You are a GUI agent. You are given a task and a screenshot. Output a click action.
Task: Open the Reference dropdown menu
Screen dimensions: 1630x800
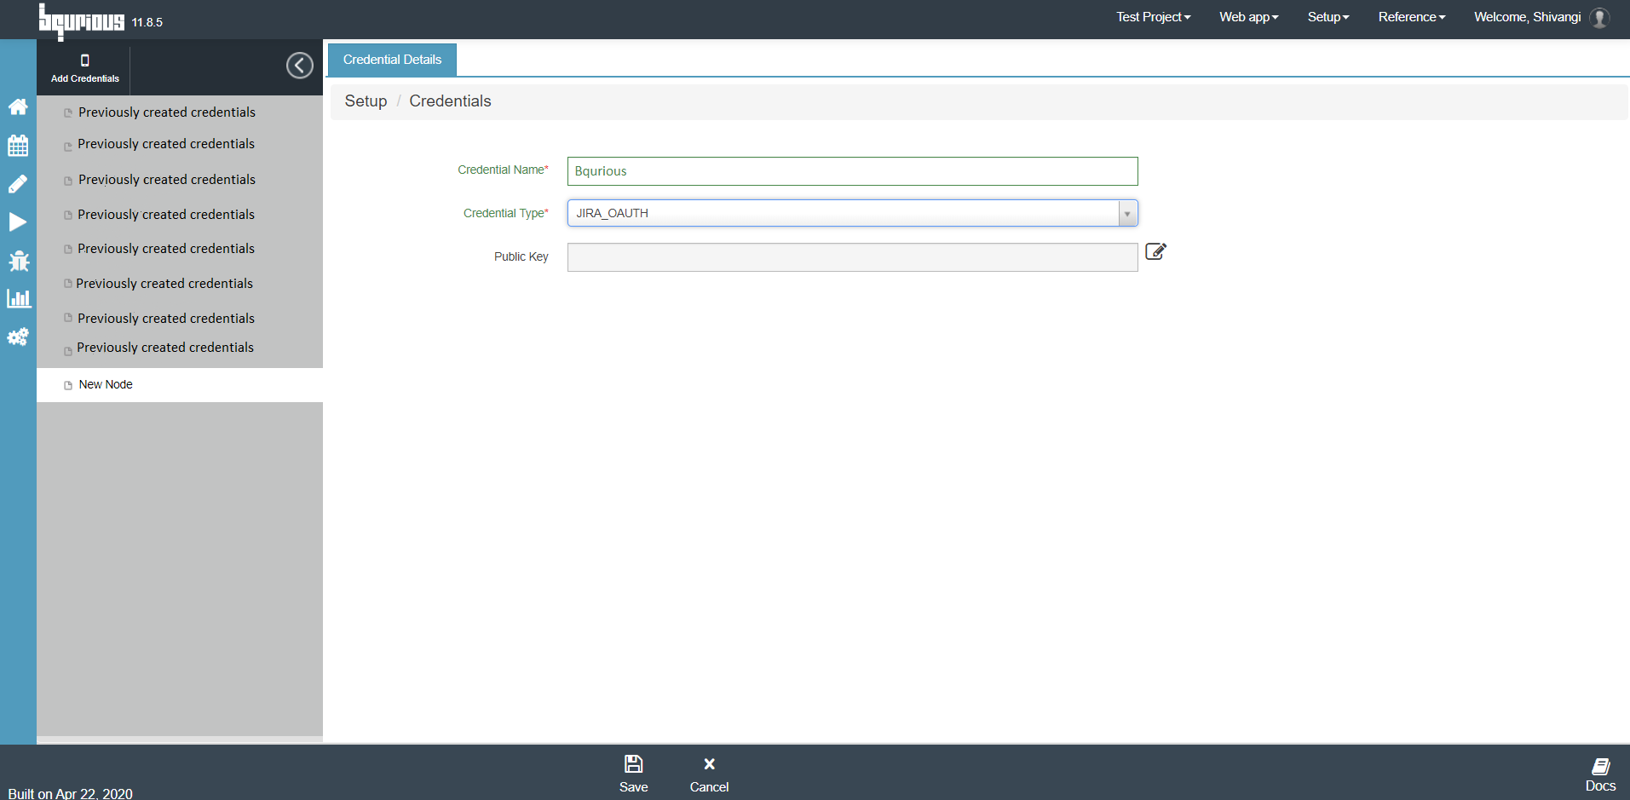pyautogui.click(x=1412, y=17)
